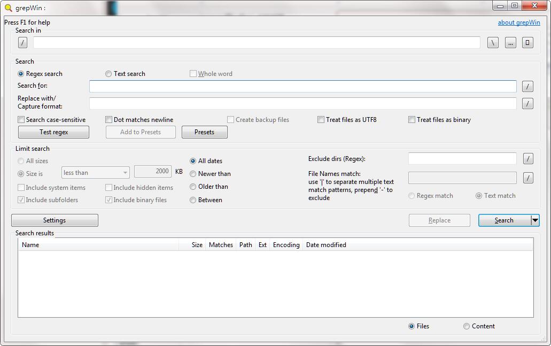Focus the File Names match field

coord(462,178)
